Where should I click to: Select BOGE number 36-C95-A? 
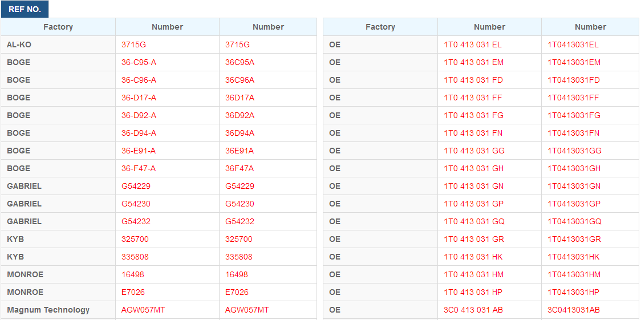coord(139,63)
